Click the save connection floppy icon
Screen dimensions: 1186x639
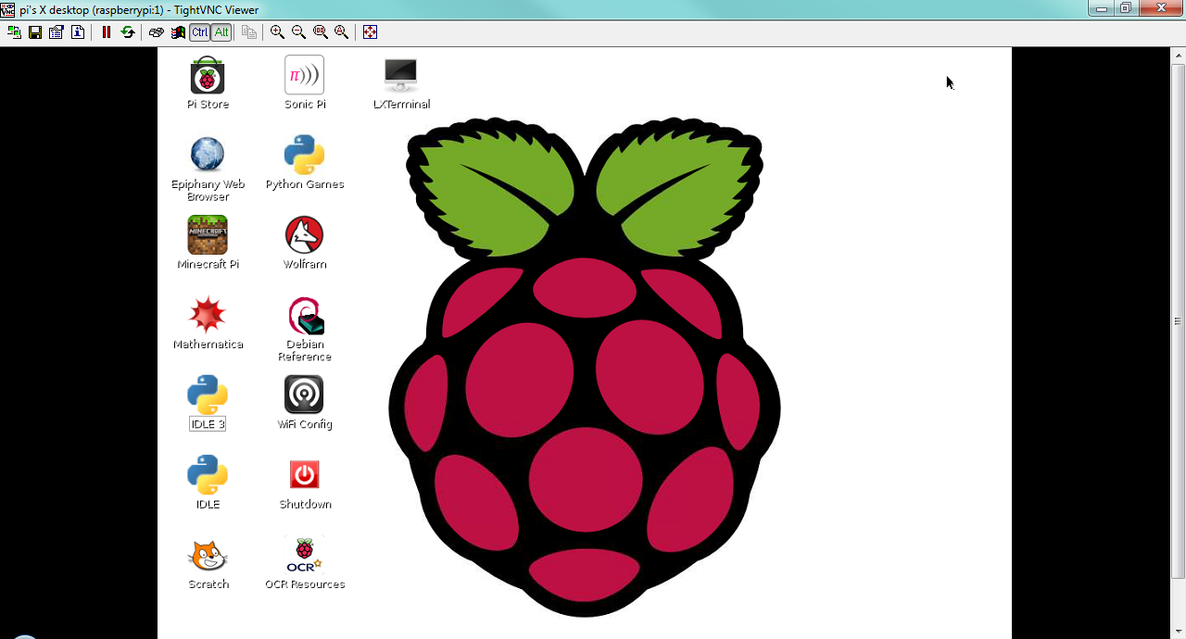coord(35,32)
